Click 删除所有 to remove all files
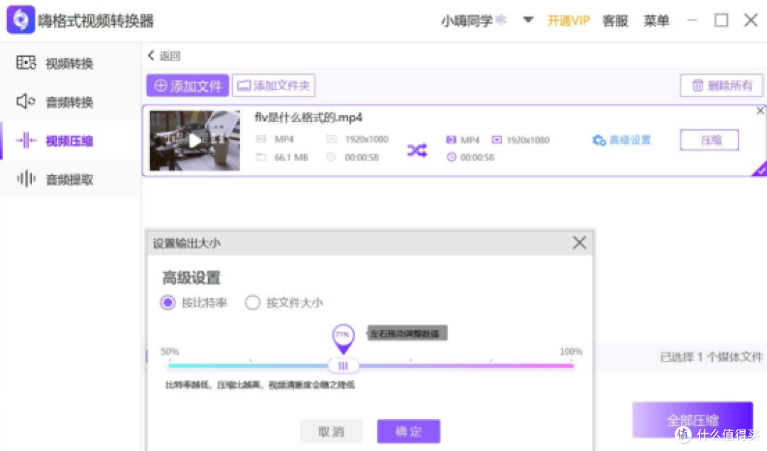The height and width of the screenshot is (451, 767). tap(722, 86)
